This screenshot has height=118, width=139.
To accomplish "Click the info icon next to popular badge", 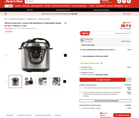I will [102, 63].
